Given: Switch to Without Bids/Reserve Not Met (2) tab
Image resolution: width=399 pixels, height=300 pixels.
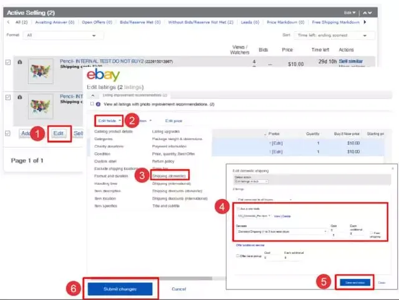Looking at the screenshot, I should tap(201, 22).
